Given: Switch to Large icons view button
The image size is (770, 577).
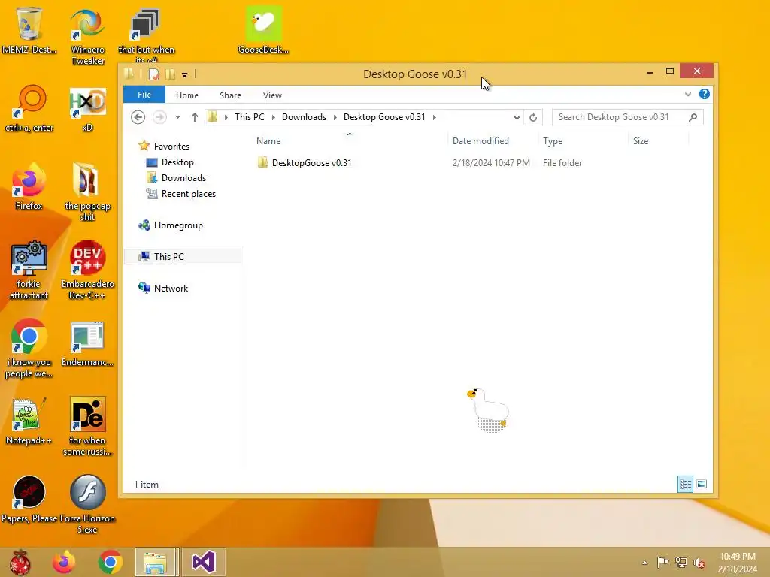Looking at the screenshot, I should pos(702,485).
